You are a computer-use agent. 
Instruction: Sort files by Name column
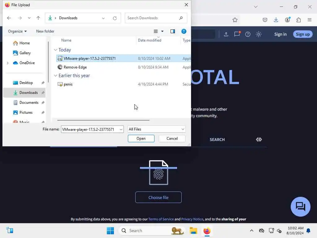pos(66,40)
